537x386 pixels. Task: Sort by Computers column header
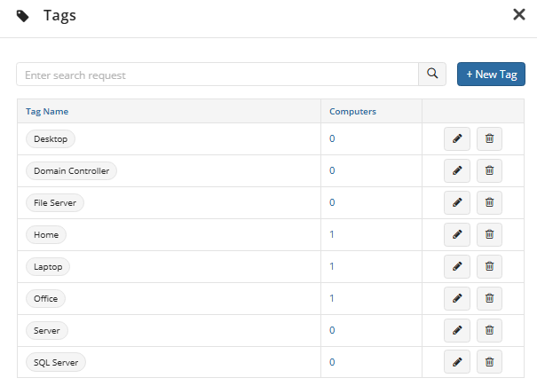(352, 112)
